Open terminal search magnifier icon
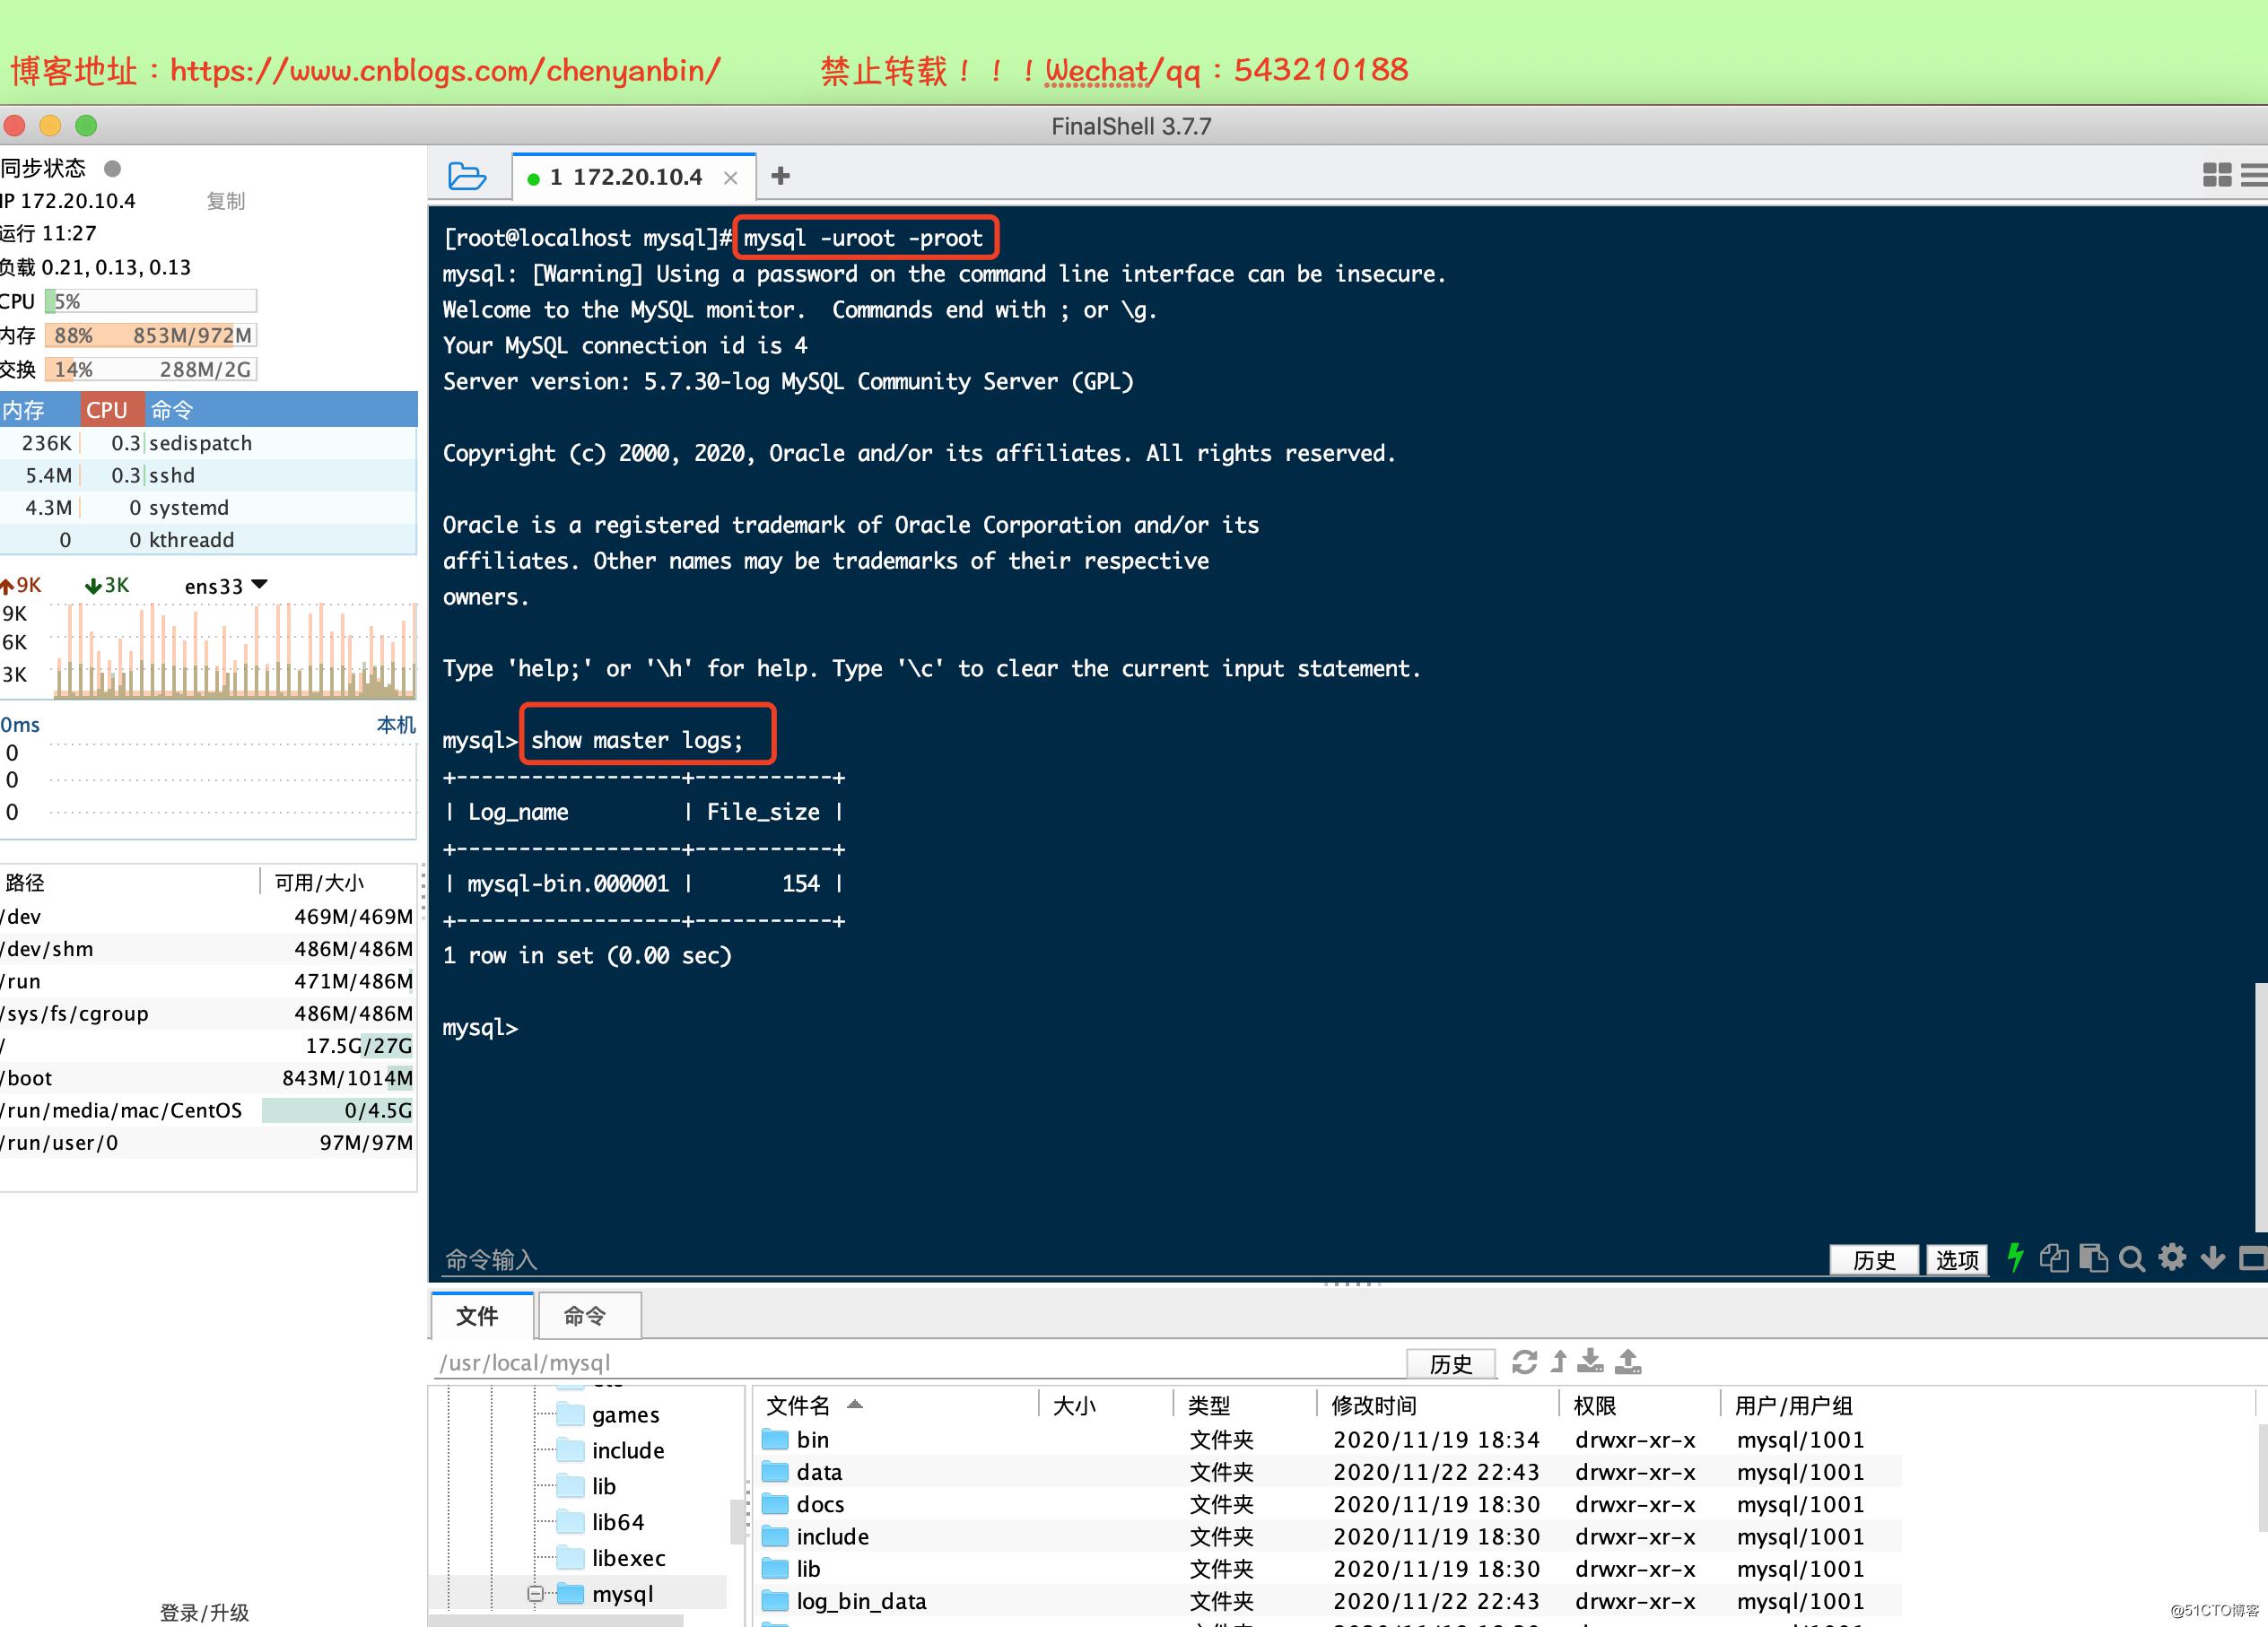2268x1627 pixels. click(x=2132, y=1259)
